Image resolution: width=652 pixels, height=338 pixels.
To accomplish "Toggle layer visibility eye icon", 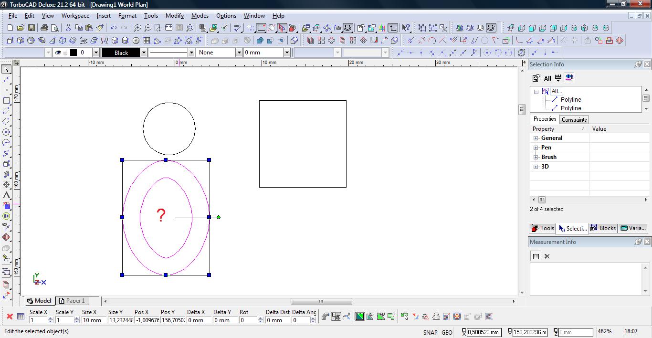I will pos(58,53).
